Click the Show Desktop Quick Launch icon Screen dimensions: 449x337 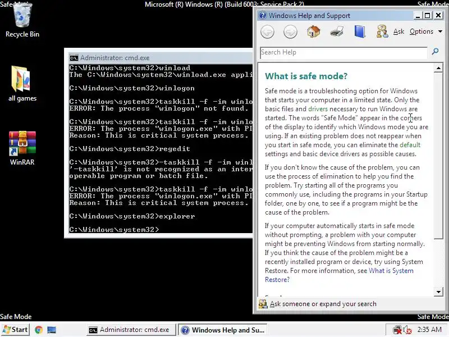point(52,330)
